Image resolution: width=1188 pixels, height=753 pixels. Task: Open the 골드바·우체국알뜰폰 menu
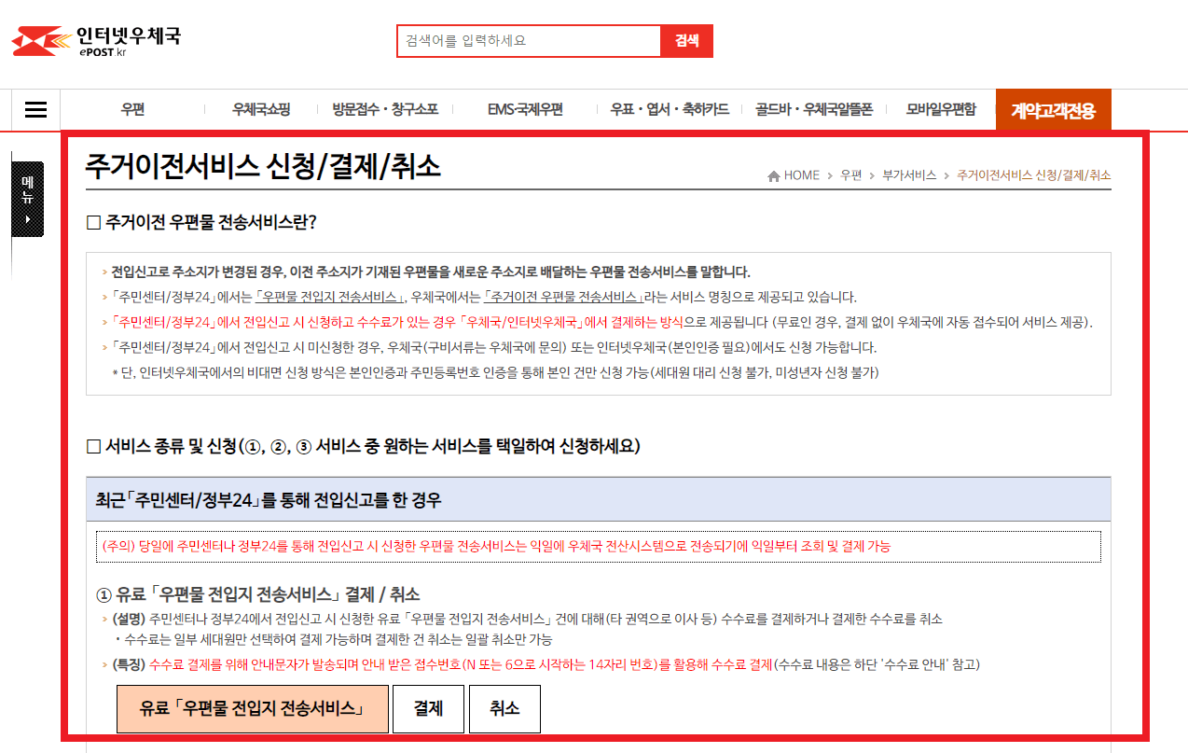(x=814, y=109)
